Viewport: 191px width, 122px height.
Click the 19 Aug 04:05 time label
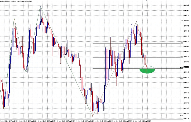point(127,121)
